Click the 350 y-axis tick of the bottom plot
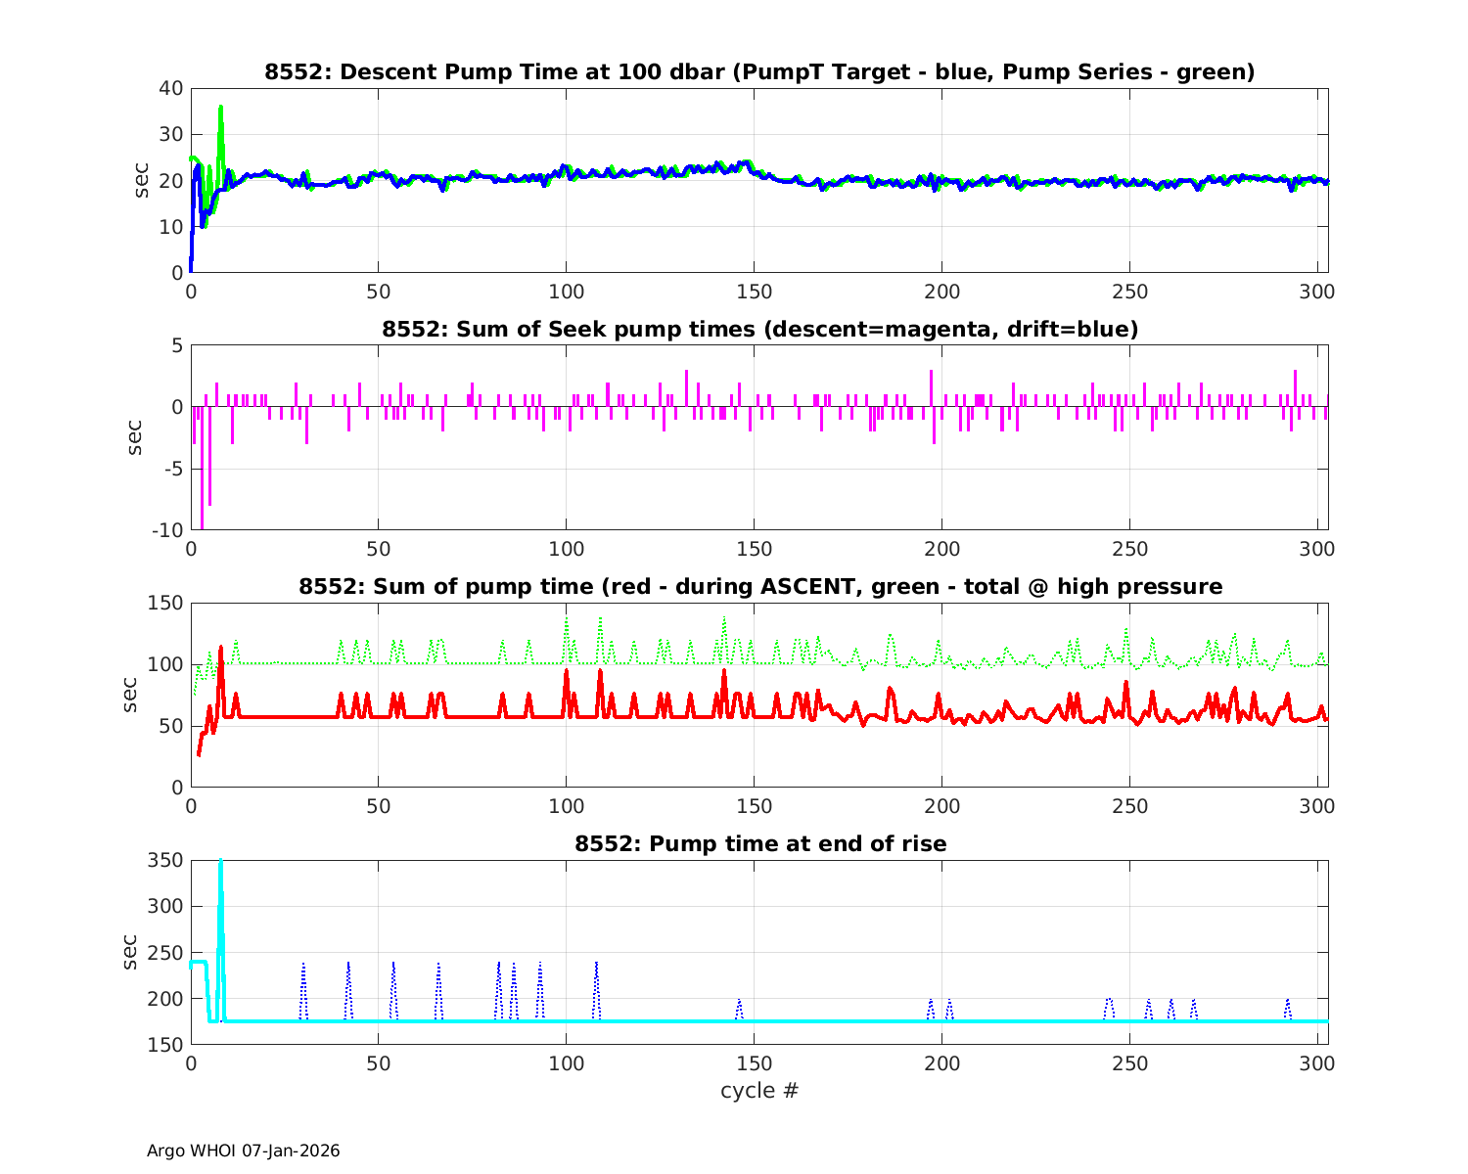The image size is (1468, 1174). pos(167,861)
